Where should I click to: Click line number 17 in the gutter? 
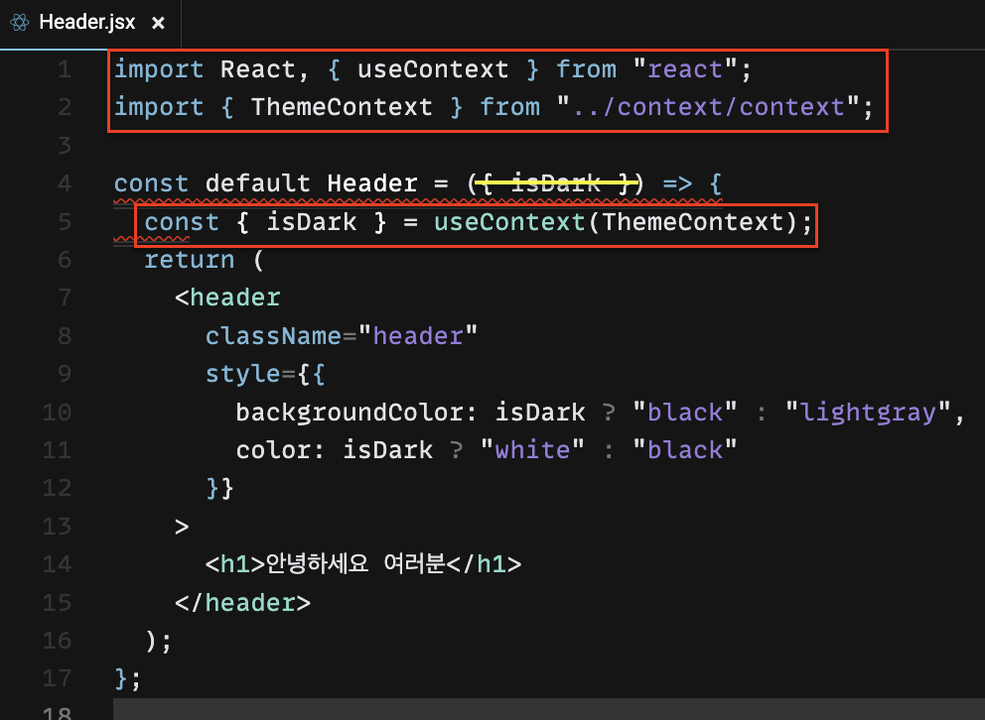(x=58, y=678)
